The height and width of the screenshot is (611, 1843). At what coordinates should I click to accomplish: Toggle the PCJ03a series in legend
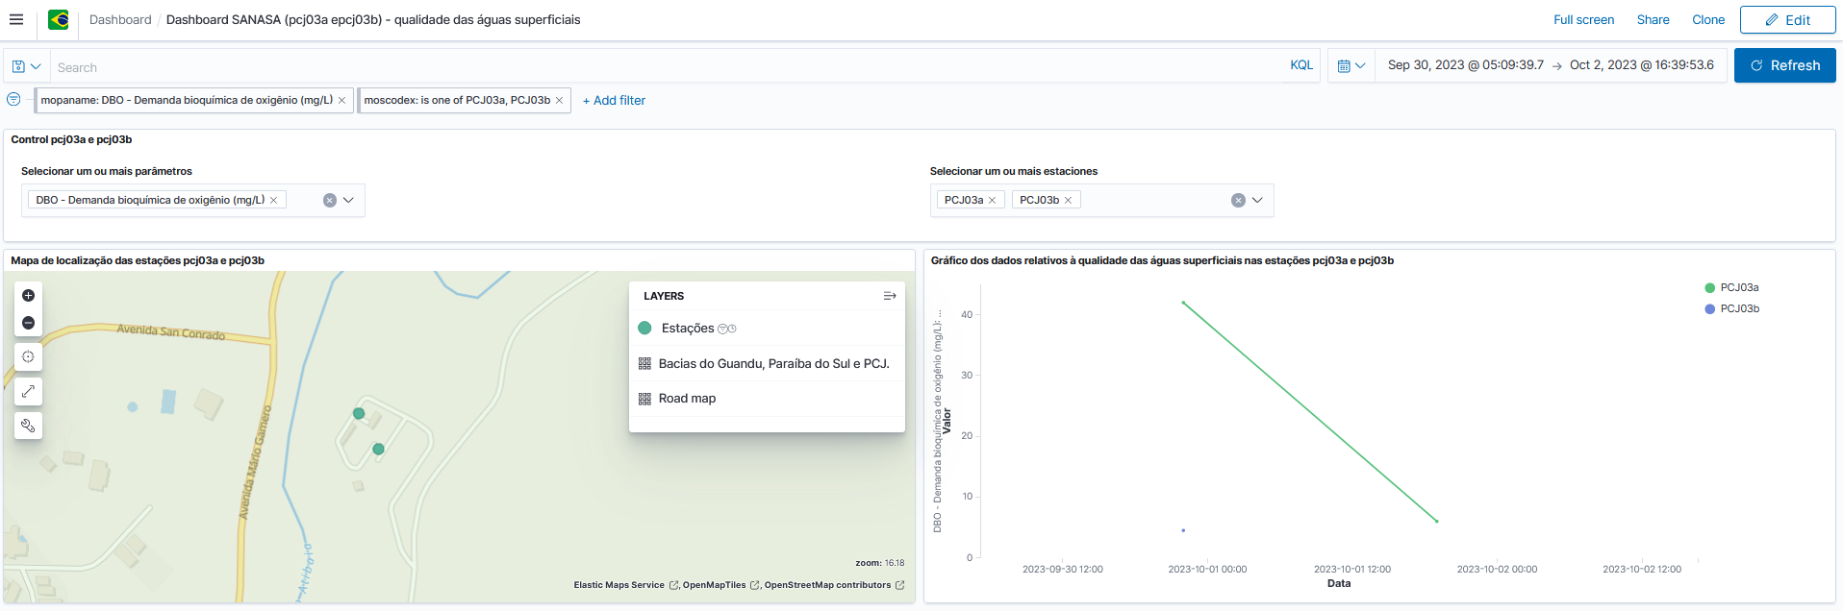[x=1738, y=288]
